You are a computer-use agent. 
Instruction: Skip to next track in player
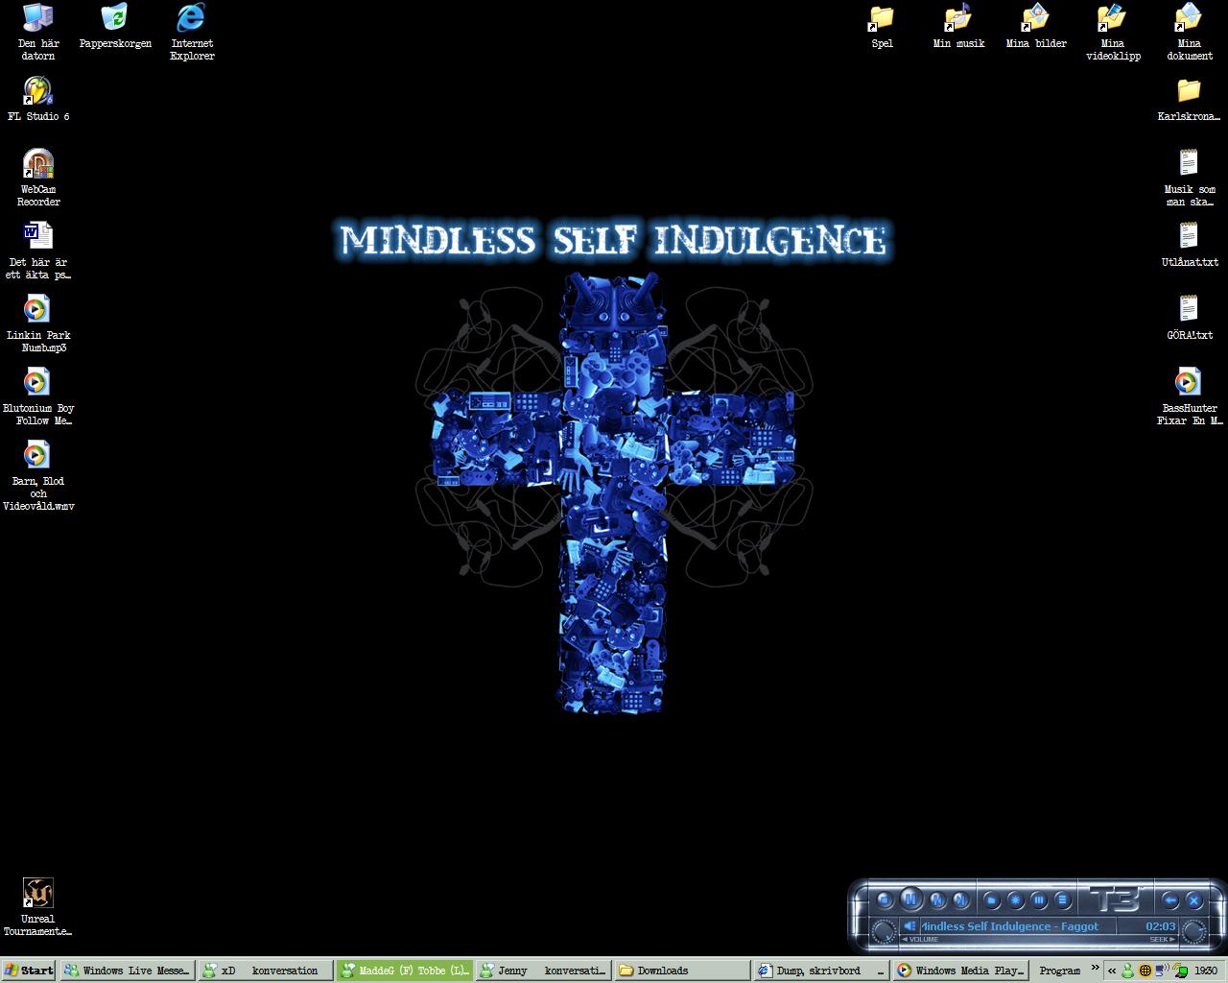(960, 900)
